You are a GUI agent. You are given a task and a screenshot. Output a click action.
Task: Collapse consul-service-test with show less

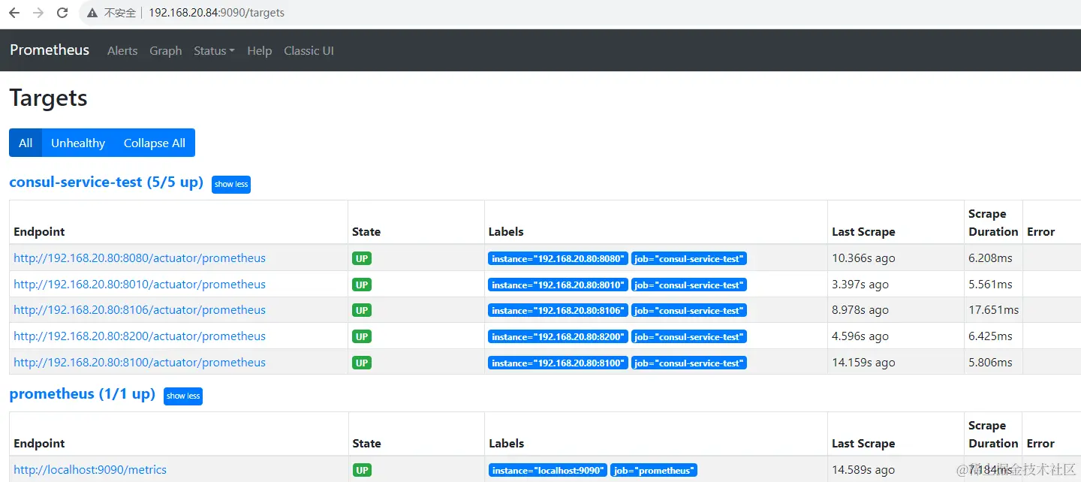(231, 184)
